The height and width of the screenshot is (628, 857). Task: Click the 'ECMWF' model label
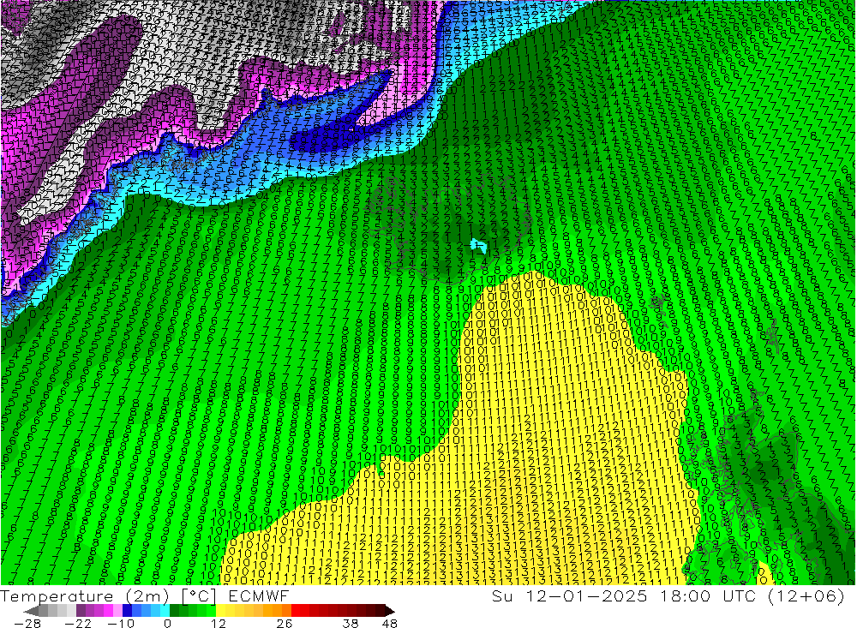[x=258, y=596]
